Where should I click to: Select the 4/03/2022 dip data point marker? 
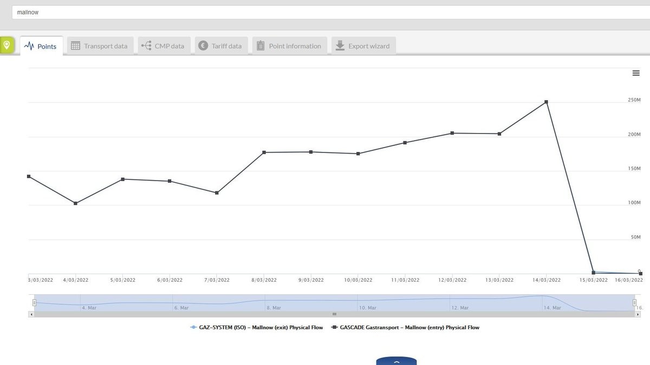coord(75,203)
